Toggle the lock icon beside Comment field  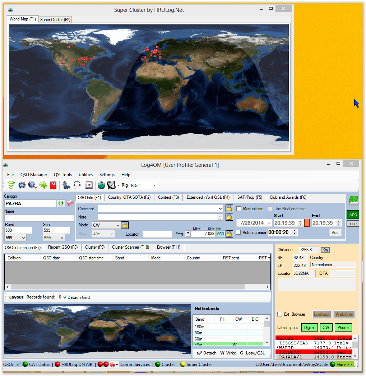tap(229, 208)
